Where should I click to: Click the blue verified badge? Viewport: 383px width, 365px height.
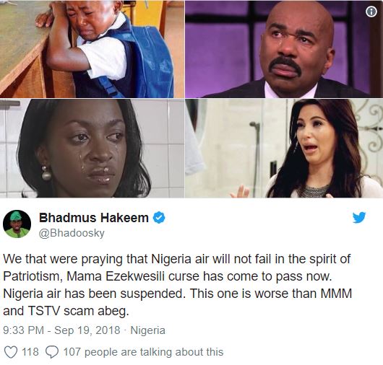[159, 218]
